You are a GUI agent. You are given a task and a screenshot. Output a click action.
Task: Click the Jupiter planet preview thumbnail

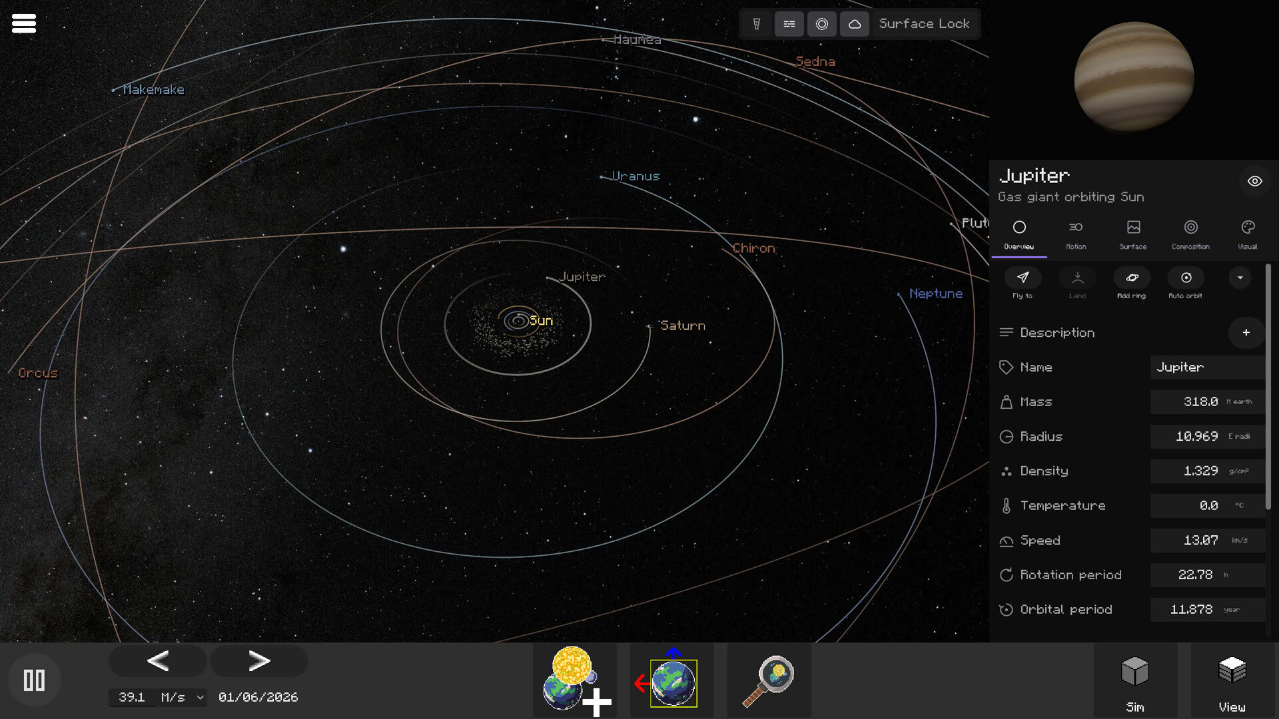(x=1134, y=77)
